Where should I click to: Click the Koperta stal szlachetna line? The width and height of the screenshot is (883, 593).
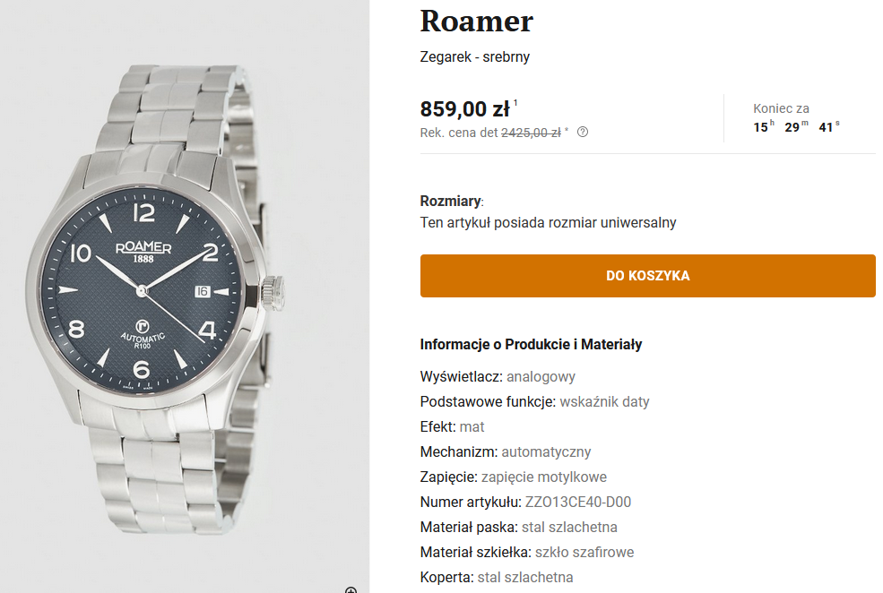(496, 577)
